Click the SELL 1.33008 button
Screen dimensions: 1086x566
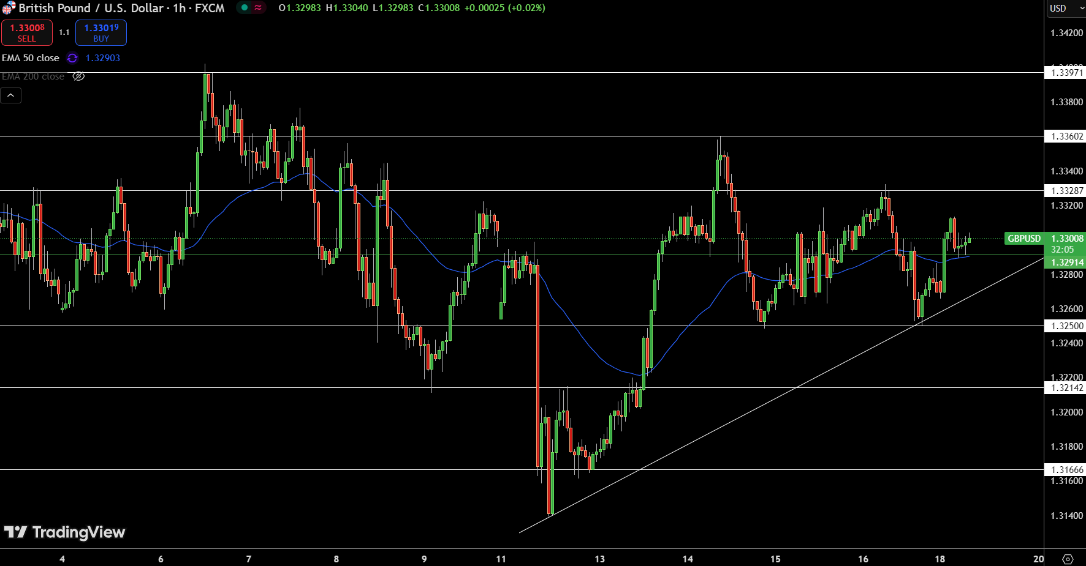27,32
